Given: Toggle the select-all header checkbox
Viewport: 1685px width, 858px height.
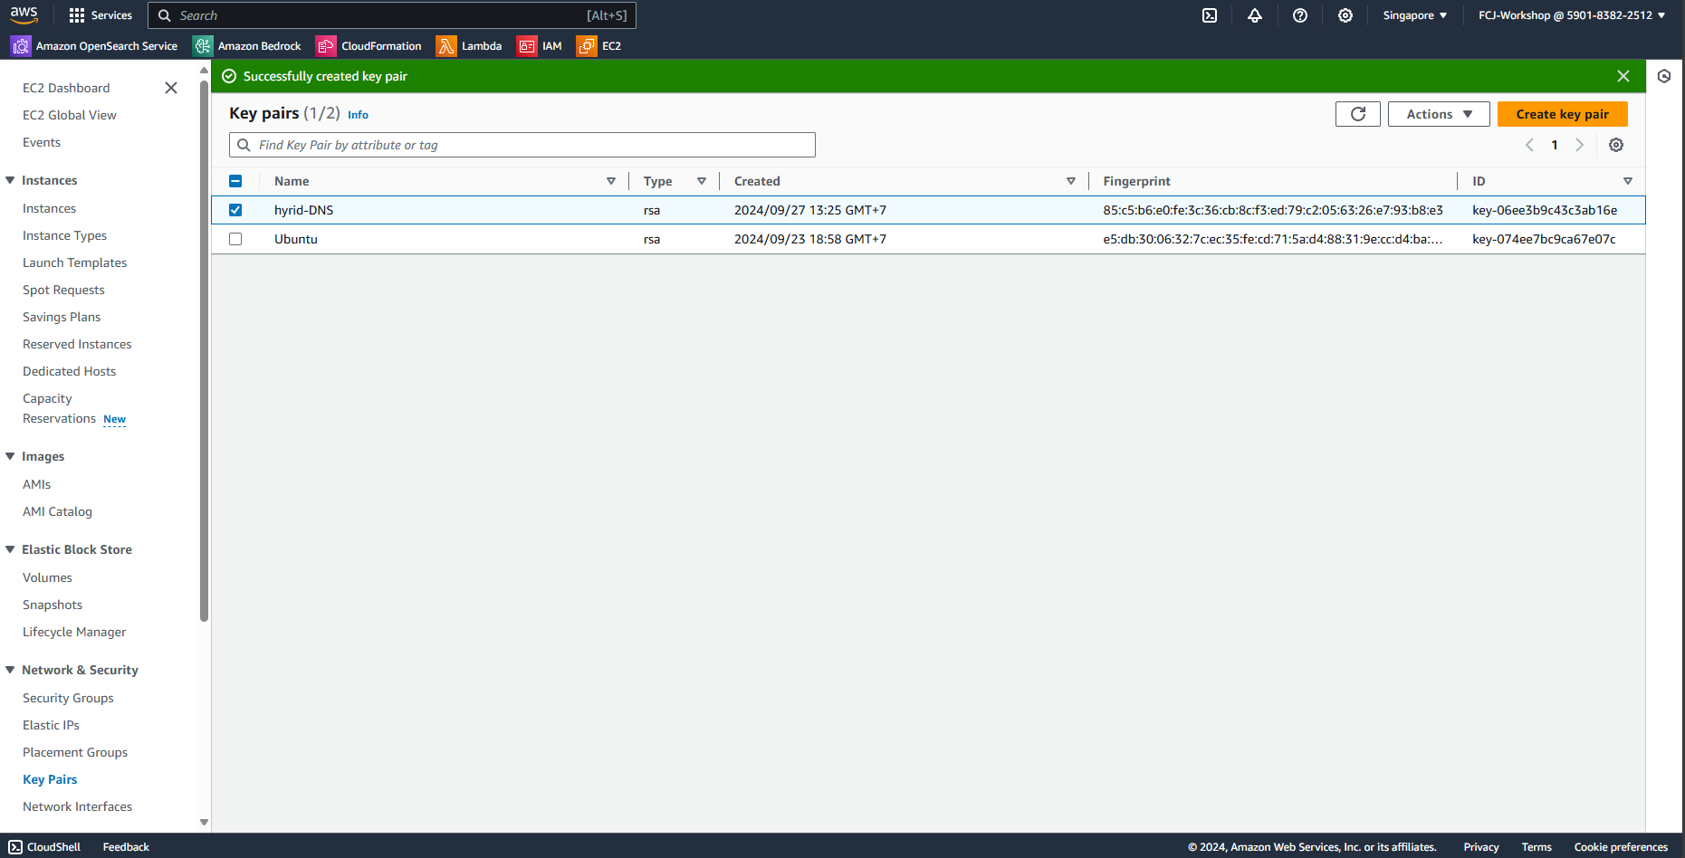Looking at the screenshot, I should pos(235,181).
